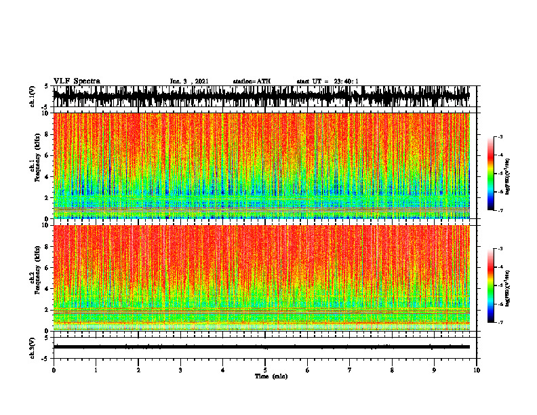
Task: Click time axis tick label "7"
Action: [x=350, y=370]
